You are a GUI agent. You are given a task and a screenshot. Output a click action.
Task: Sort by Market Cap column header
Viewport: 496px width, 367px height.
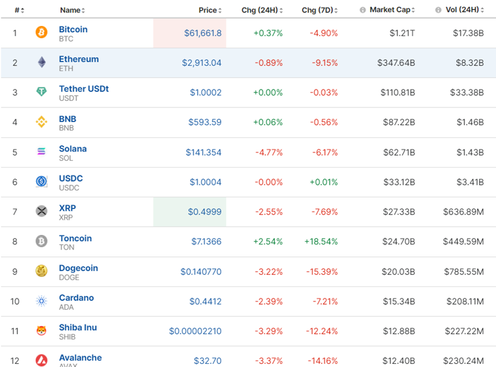click(392, 10)
